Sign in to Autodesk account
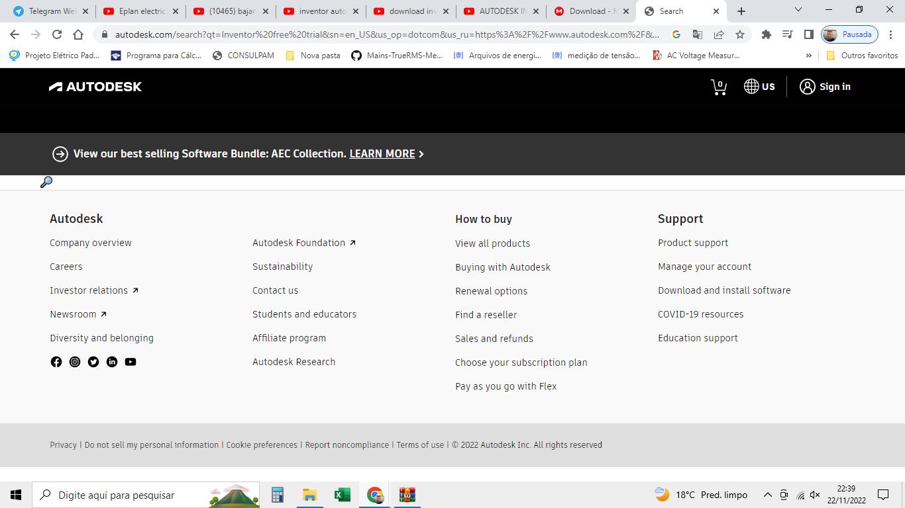The image size is (905, 508). 825,87
